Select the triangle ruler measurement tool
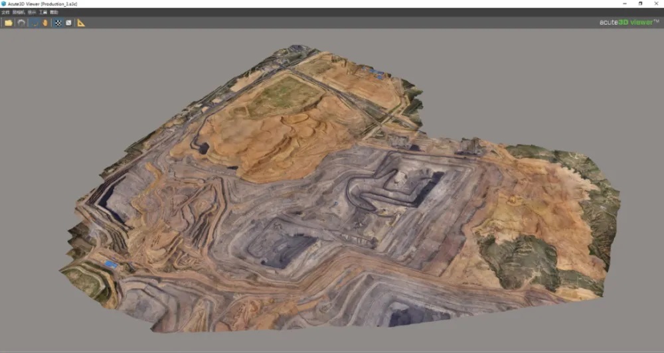664x353 pixels. (x=81, y=23)
